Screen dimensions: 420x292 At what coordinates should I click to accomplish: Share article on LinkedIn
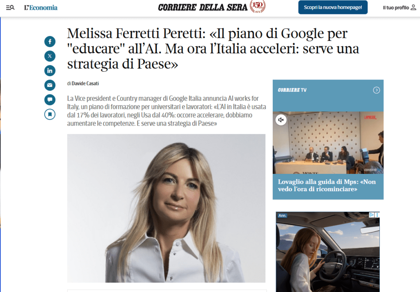(x=50, y=71)
